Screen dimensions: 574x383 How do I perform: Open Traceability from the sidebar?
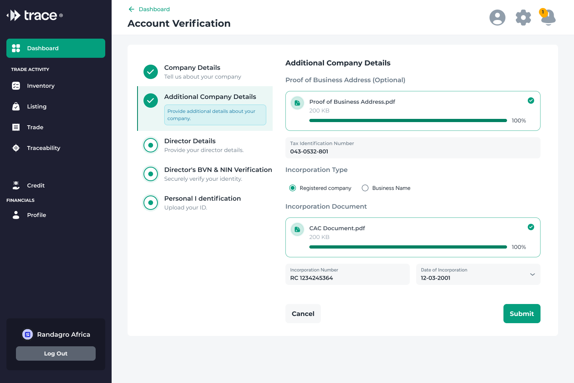(56, 148)
